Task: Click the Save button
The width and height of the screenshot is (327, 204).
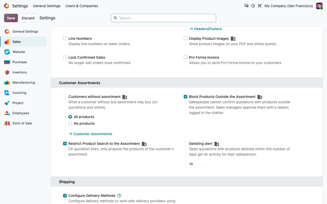Action: pyautogui.click(x=11, y=18)
